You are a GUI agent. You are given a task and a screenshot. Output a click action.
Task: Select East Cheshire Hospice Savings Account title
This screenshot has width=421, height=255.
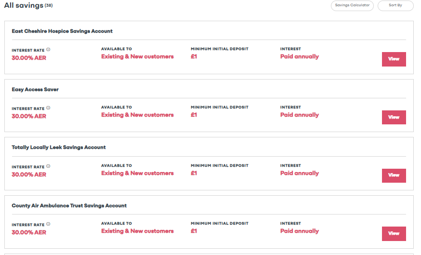(x=62, y=31)
